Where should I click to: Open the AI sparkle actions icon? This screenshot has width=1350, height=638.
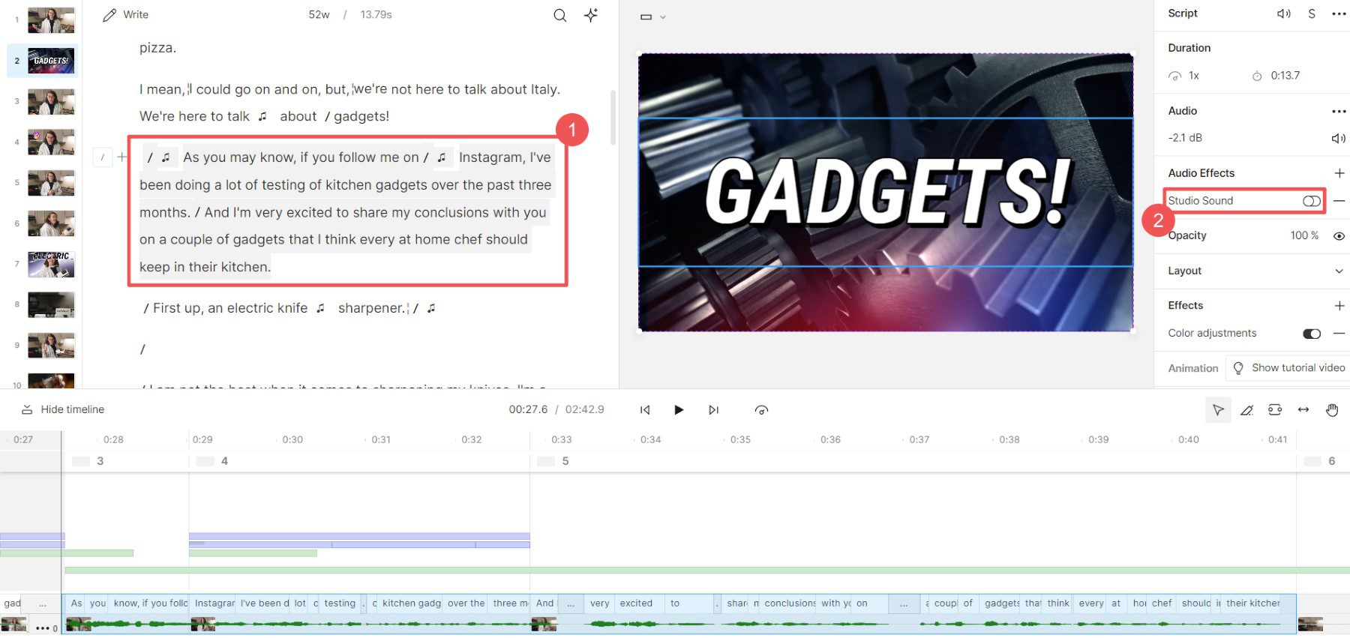(x=591, y=15)
